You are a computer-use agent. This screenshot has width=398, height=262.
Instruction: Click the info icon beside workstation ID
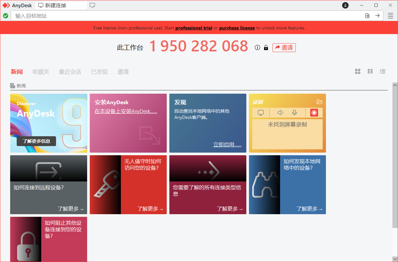point(257,47)
